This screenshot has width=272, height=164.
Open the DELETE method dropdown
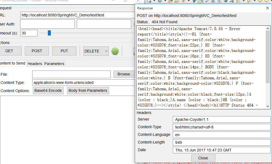(x=96, y=51)
